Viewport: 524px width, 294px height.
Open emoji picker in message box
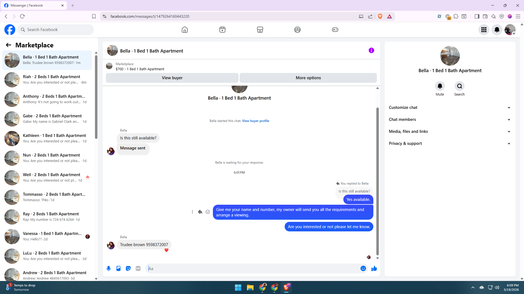coord(363,268)
